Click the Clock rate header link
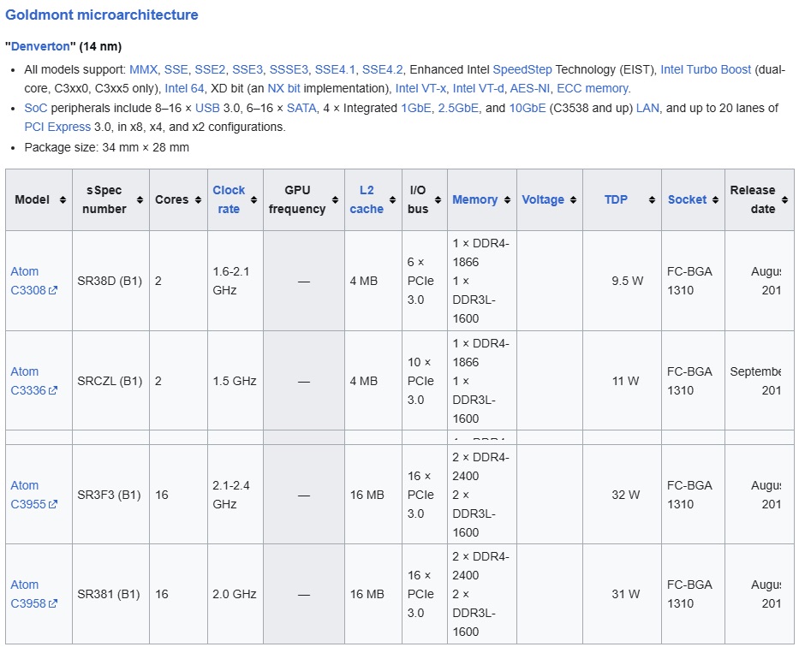The width and height of the screenshot is (799, 647). click(x=229, y=199)
